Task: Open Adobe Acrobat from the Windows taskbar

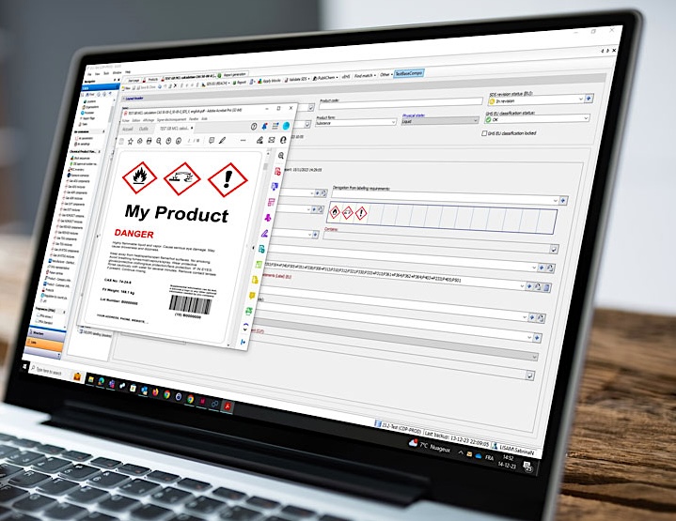Action: [x=228, y=406]
